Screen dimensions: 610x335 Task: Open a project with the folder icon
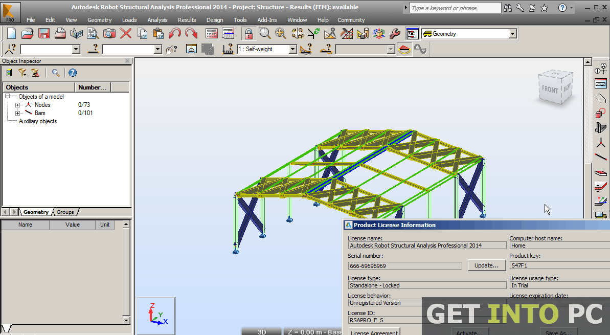point(27,34)
